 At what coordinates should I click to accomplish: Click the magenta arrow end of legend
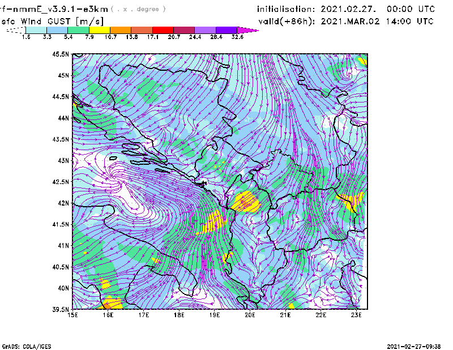(x=247, y=30)
